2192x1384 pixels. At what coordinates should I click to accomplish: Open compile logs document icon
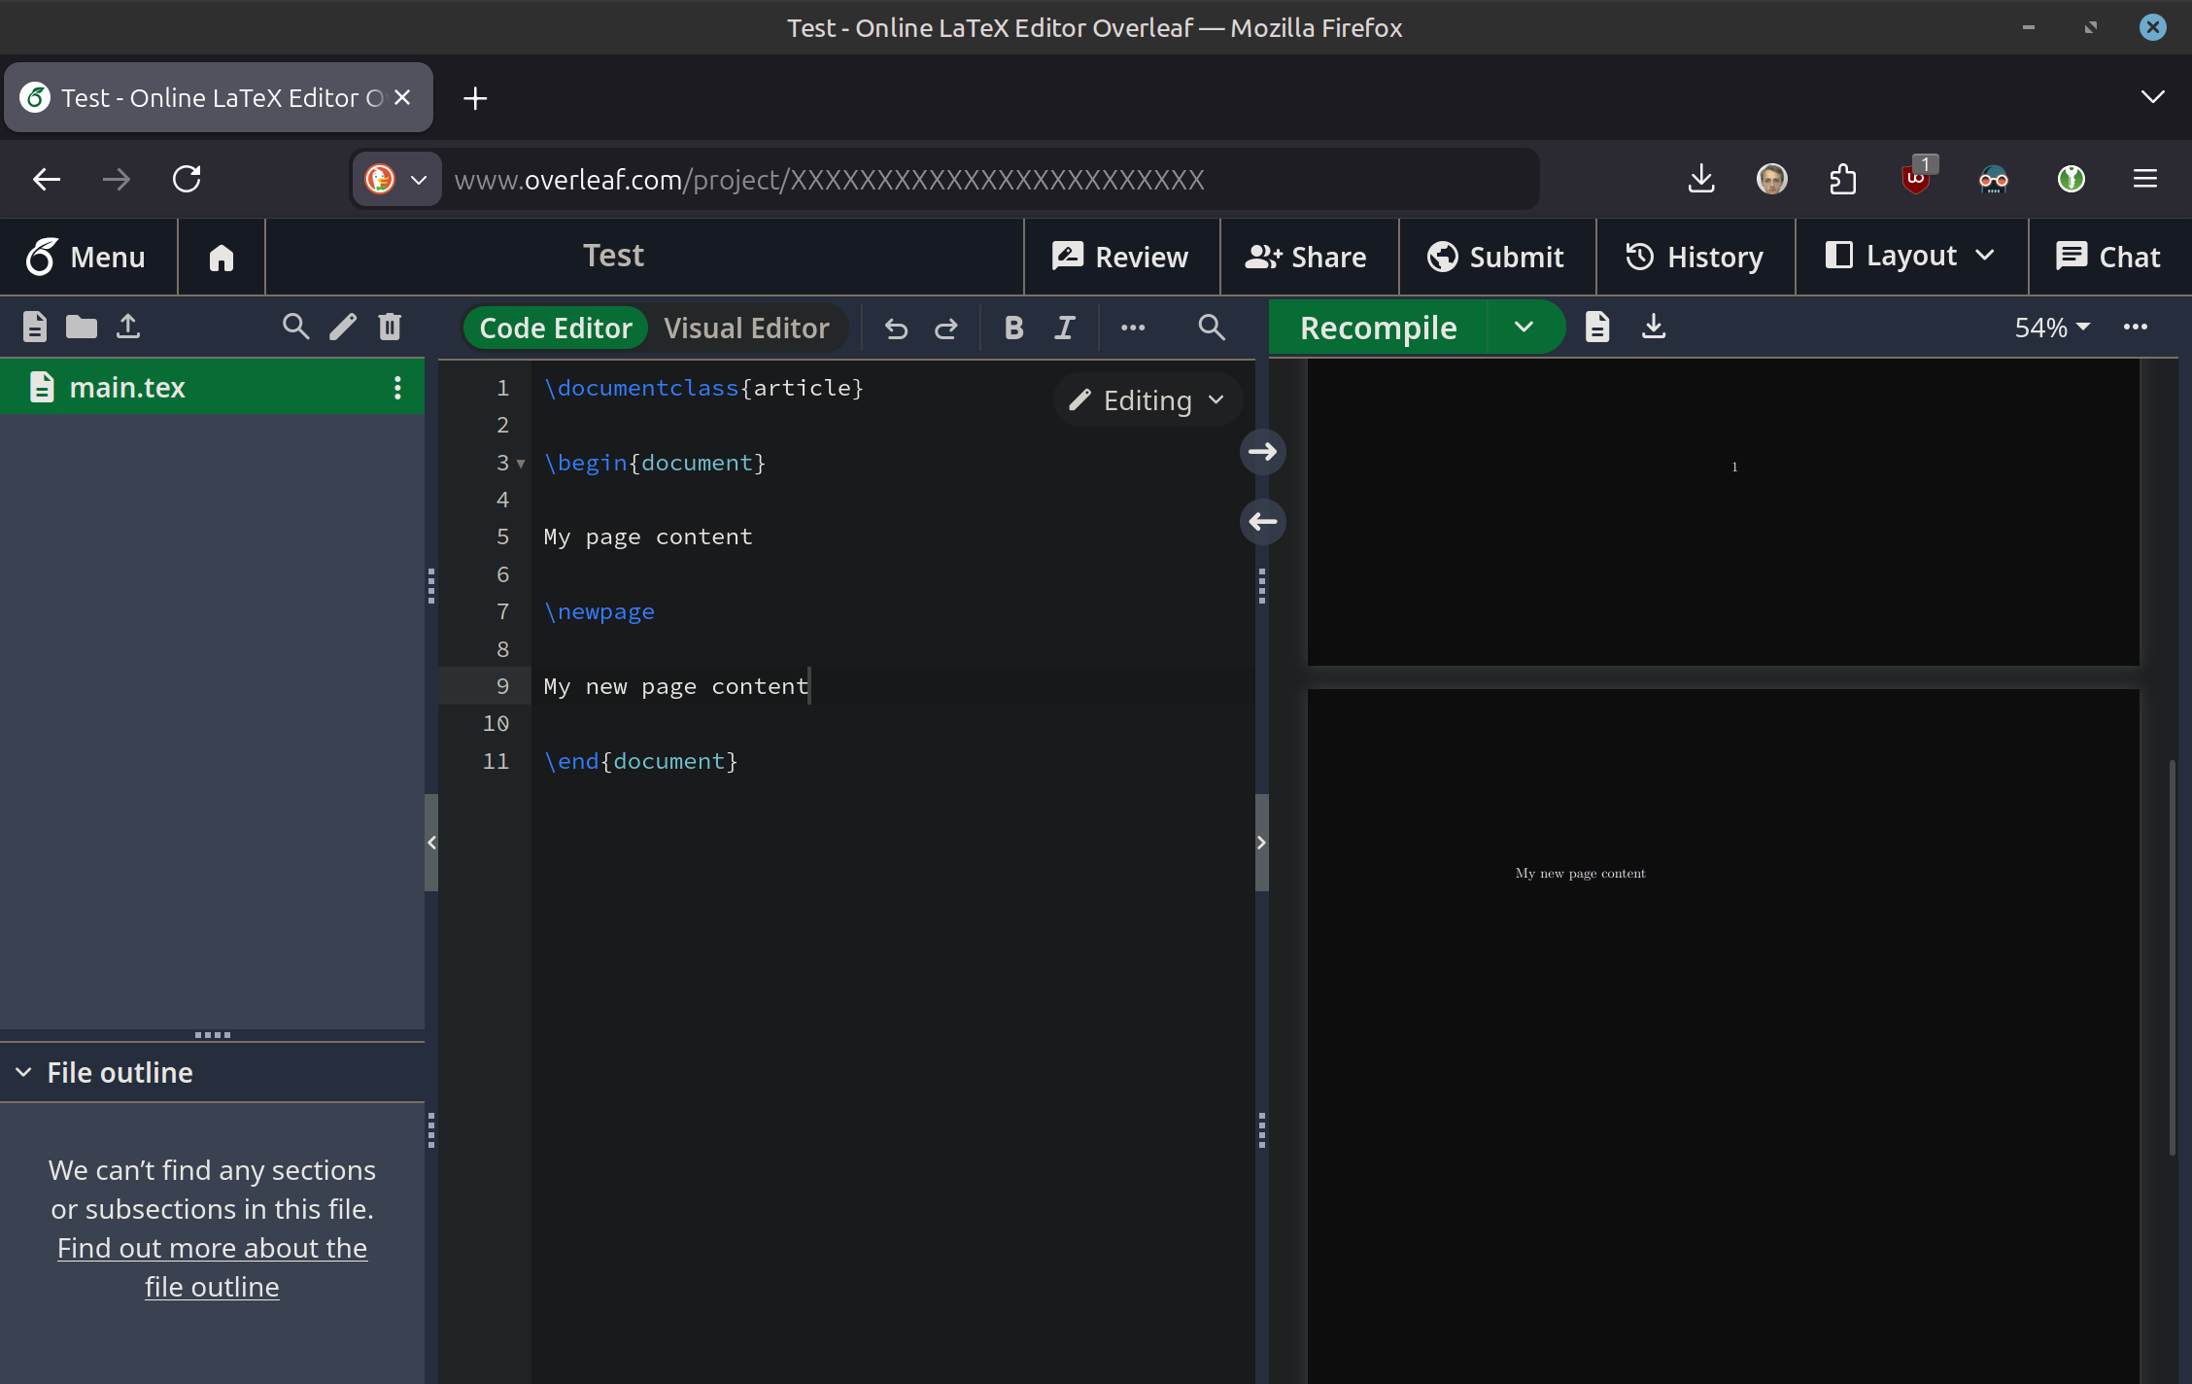1597,327
